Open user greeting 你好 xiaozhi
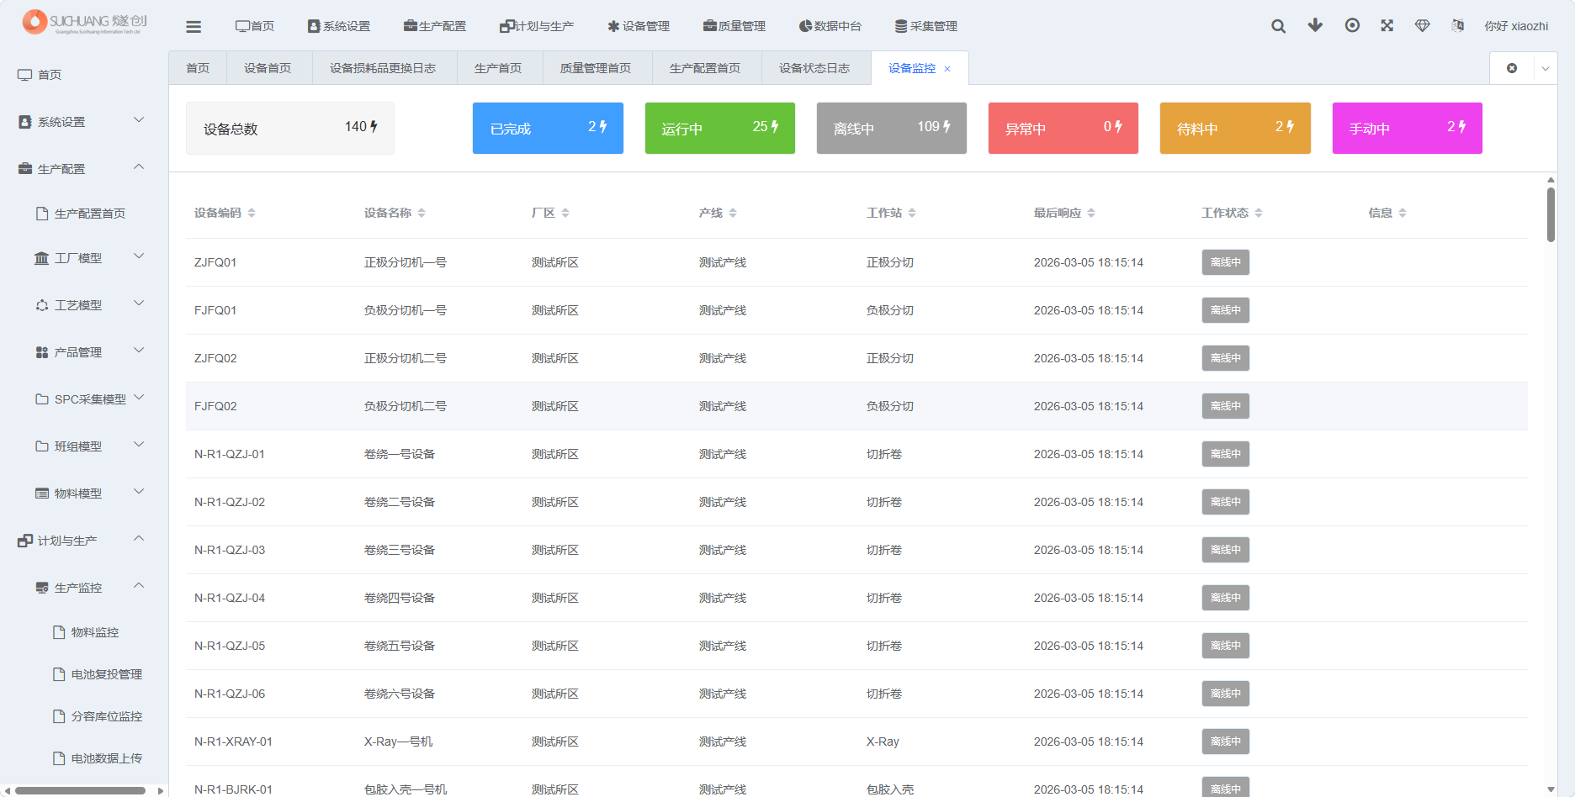1575x797 pixels. 1516,26
